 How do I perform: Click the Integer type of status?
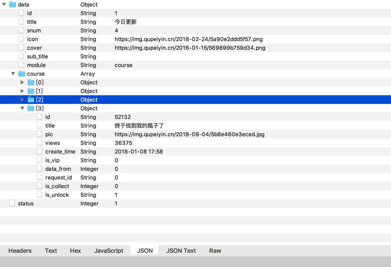89,204
